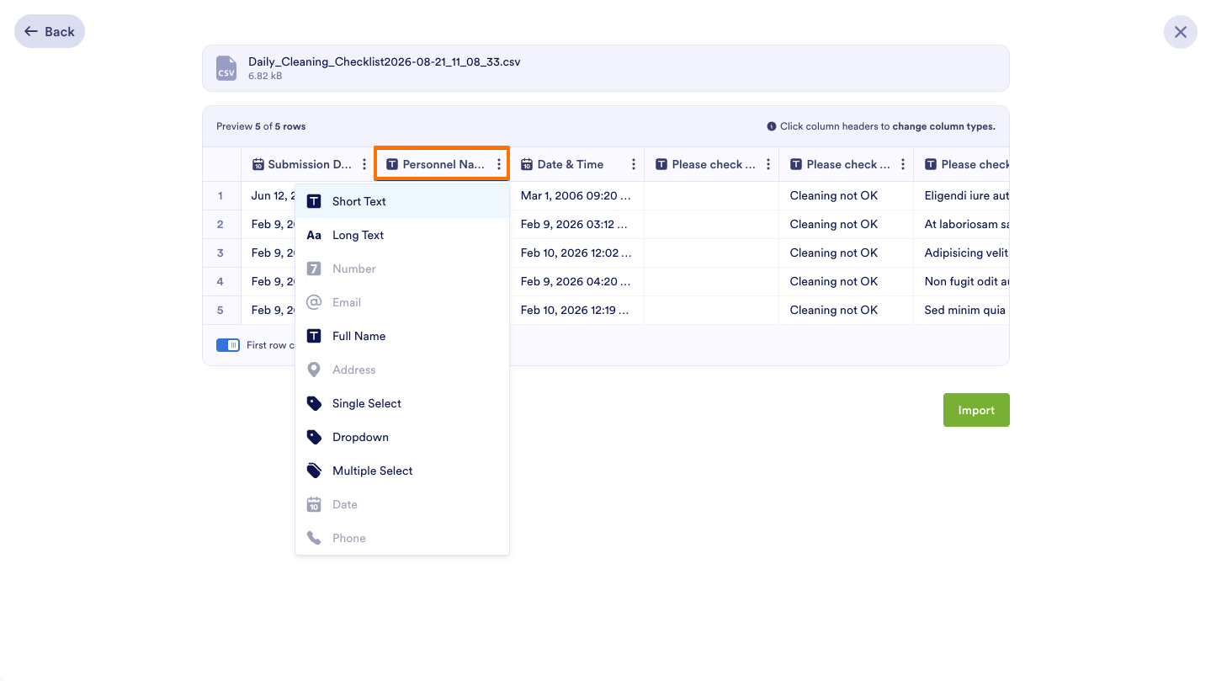Open three-dot menu of the second Please check column

click(903, 164)
